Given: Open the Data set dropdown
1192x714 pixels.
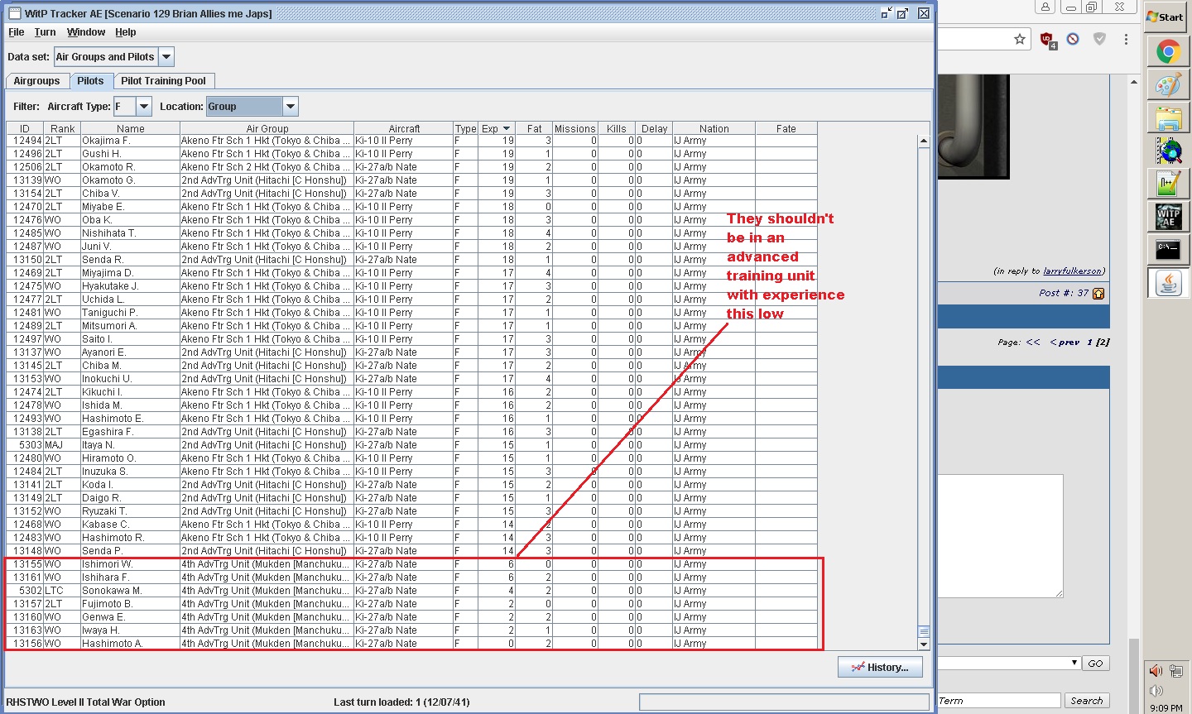Looking at the screenshot, I should click(166, 57).
